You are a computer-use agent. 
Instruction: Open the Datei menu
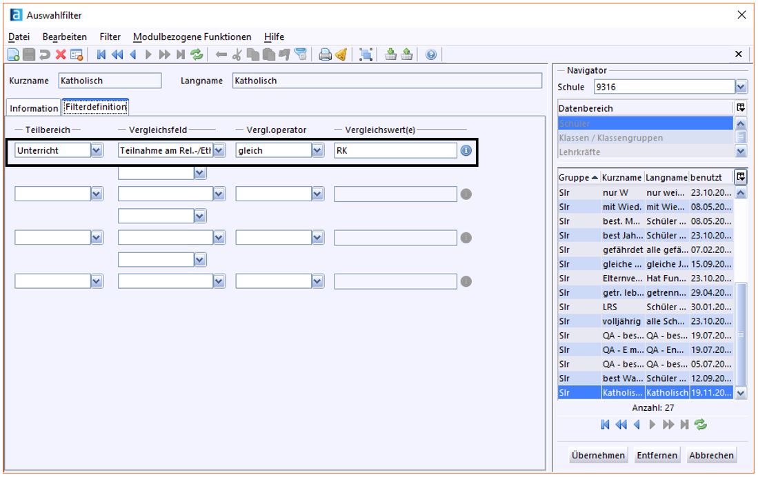pyautogui.click(x=19, y=37)
